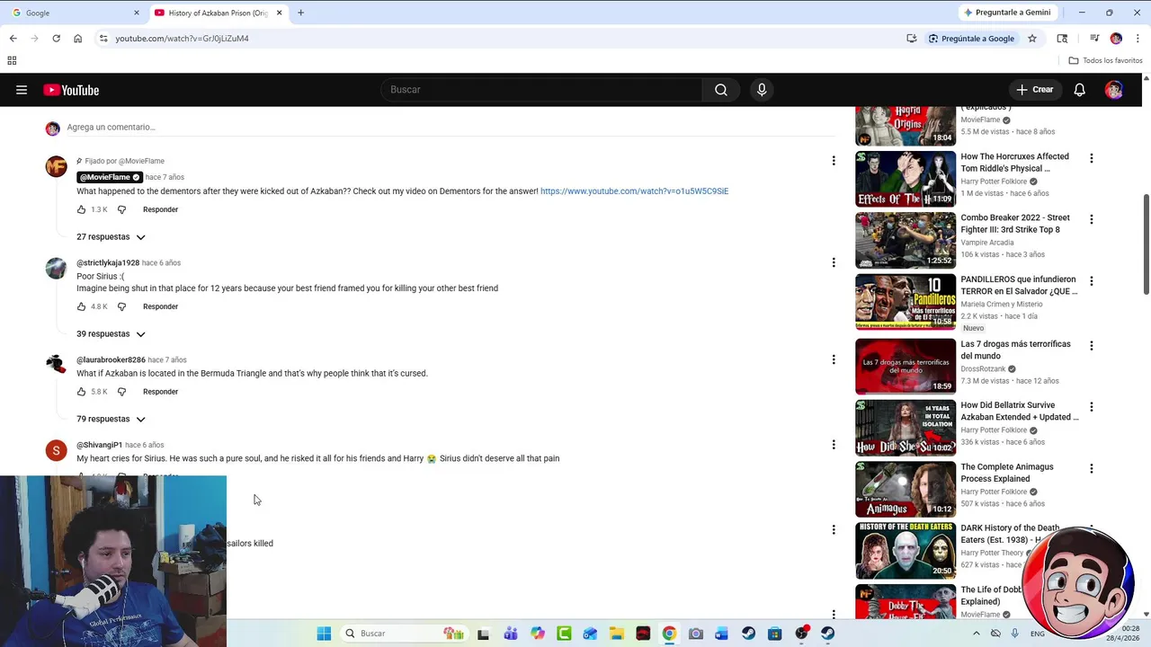
Task: Click the Chrome address bar URL
Action: pyautogui.click(x=182, y=39)
